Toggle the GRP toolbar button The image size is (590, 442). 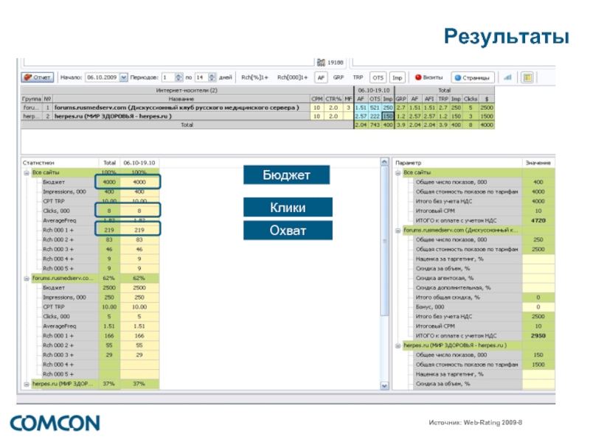[339, 77]
